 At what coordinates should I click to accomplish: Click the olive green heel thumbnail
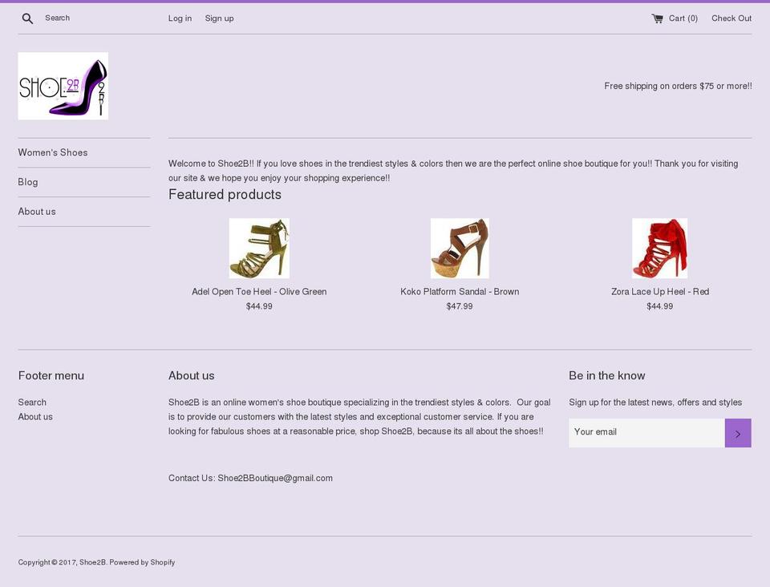coord(258,248)
